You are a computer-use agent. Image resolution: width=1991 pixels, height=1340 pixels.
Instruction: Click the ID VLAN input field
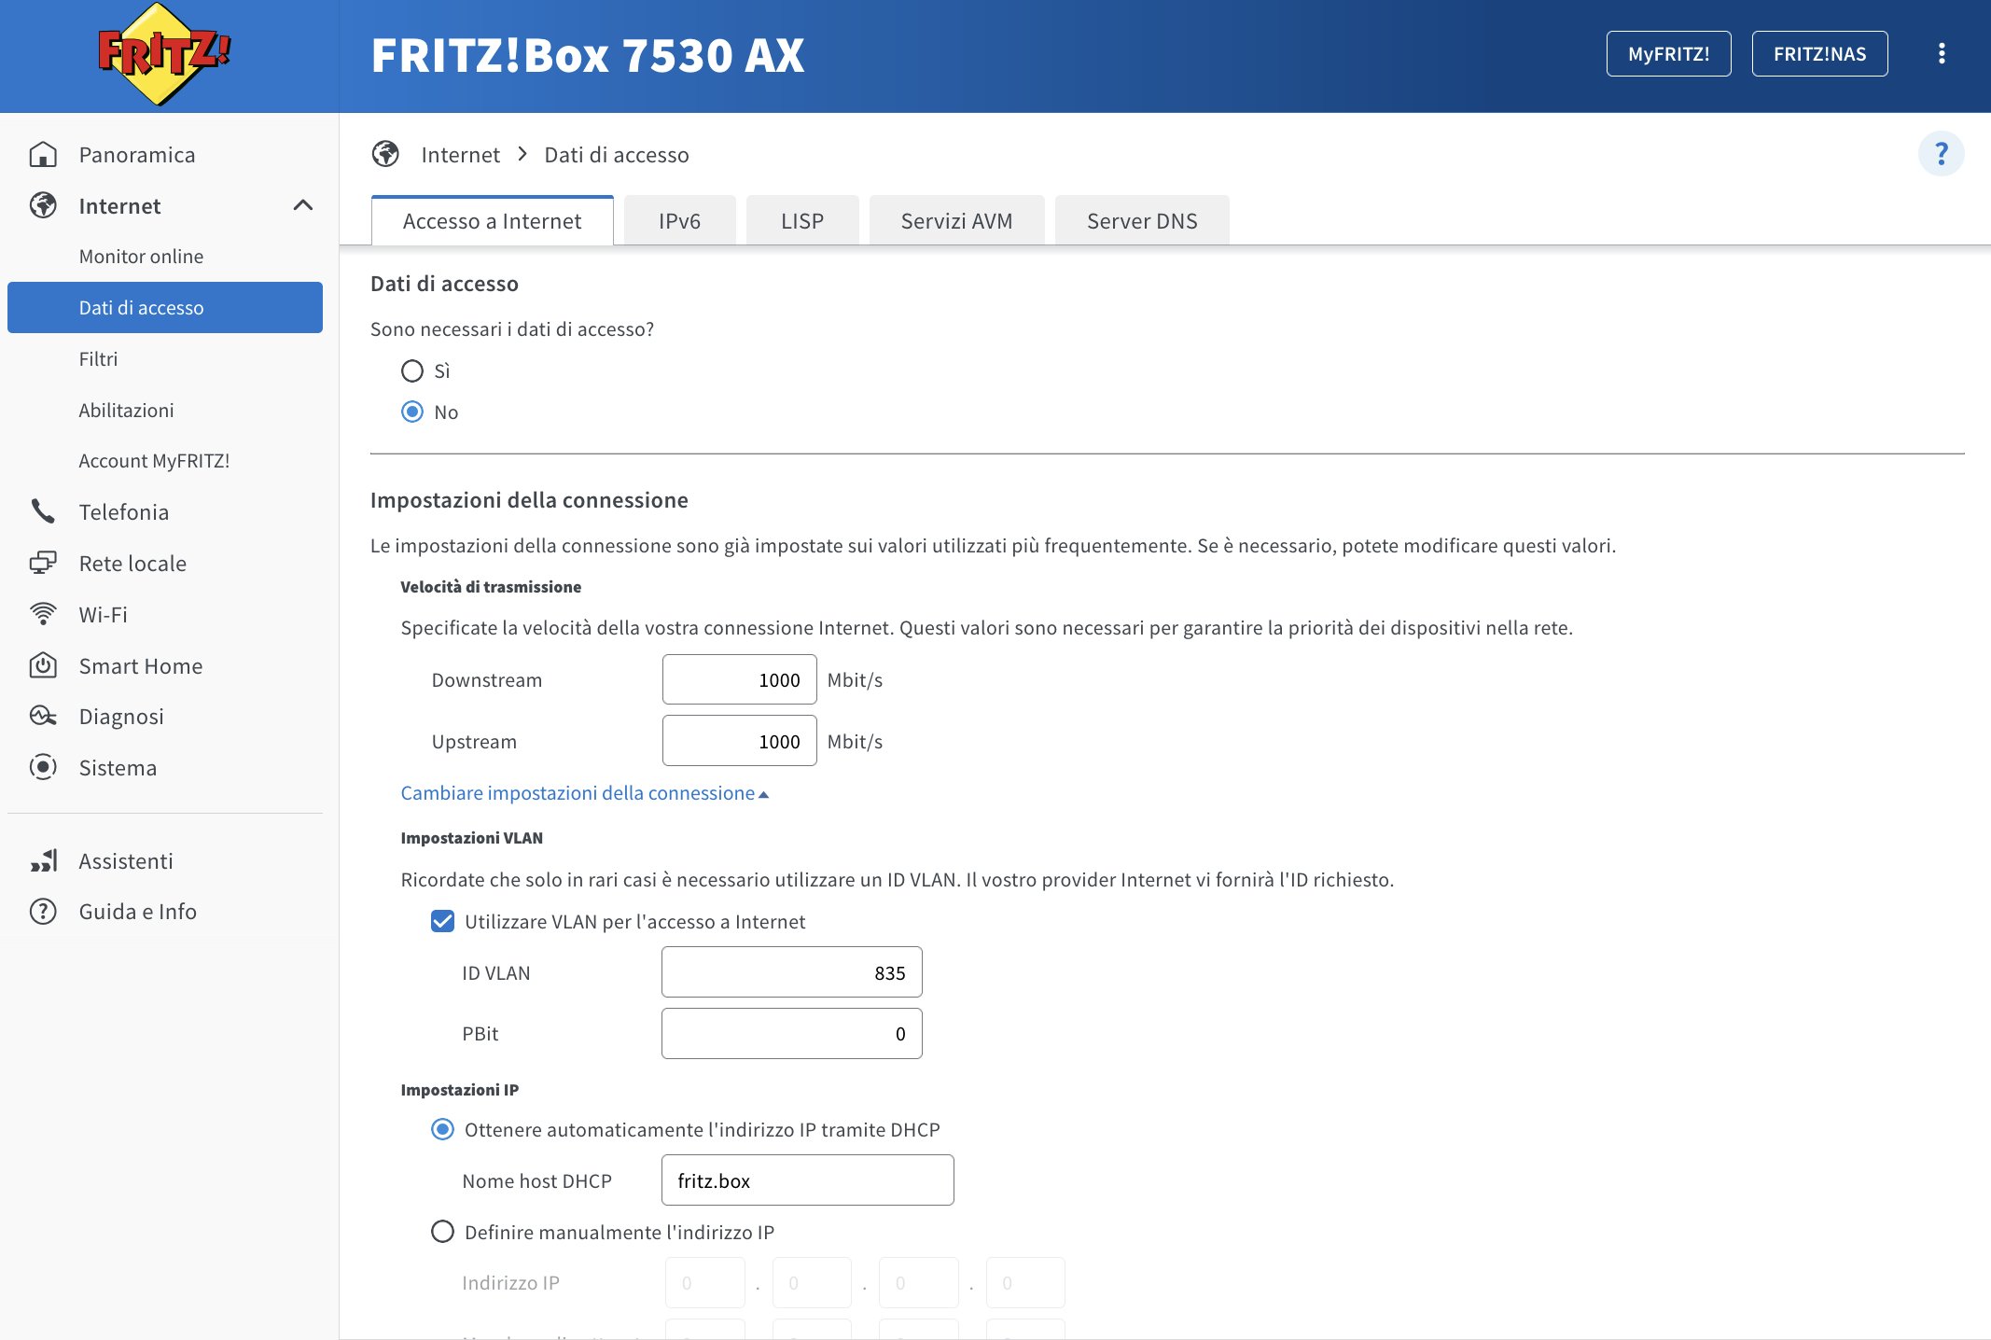tap(791, 972)
